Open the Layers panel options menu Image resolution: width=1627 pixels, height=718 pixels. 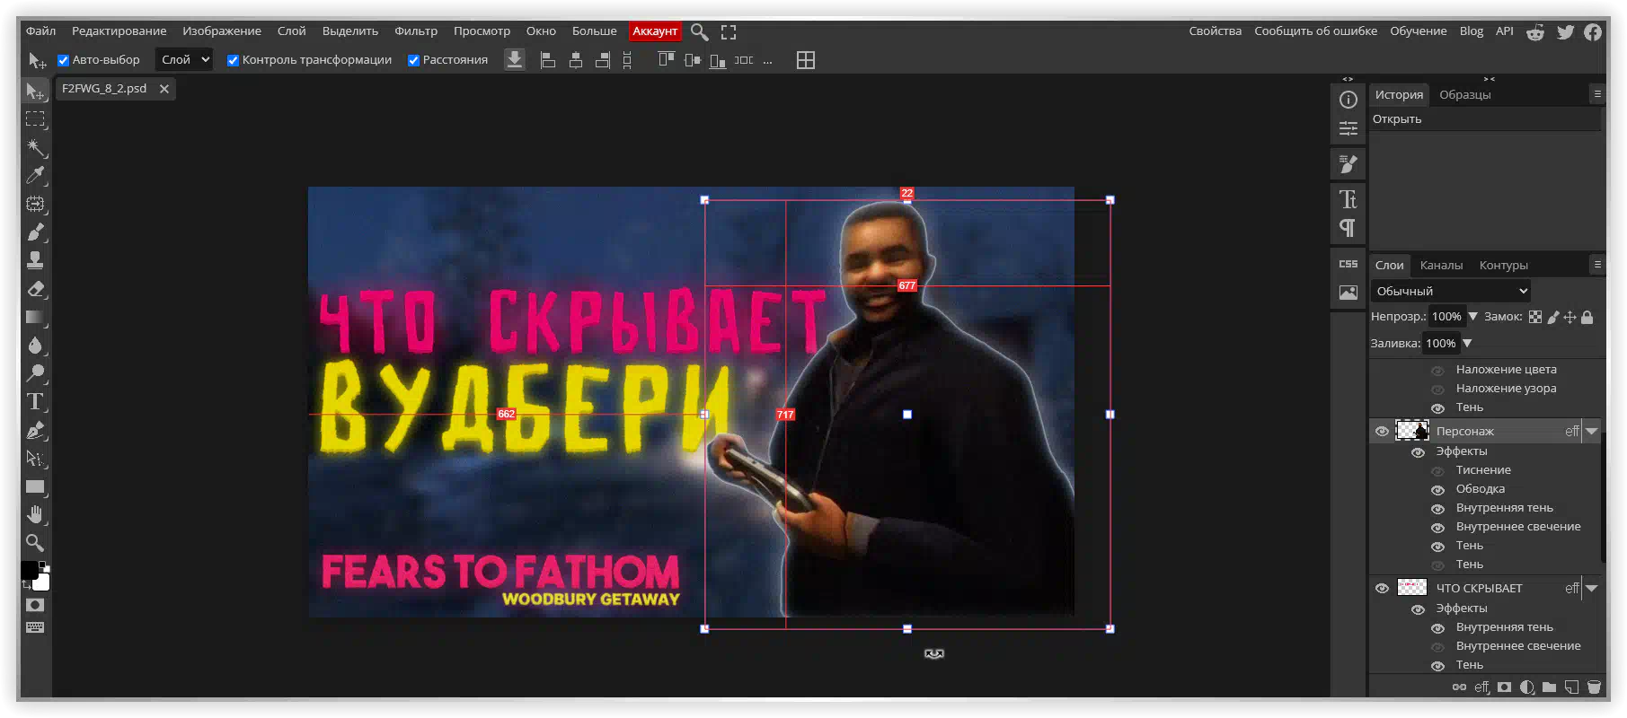(x=1597, y=265)
